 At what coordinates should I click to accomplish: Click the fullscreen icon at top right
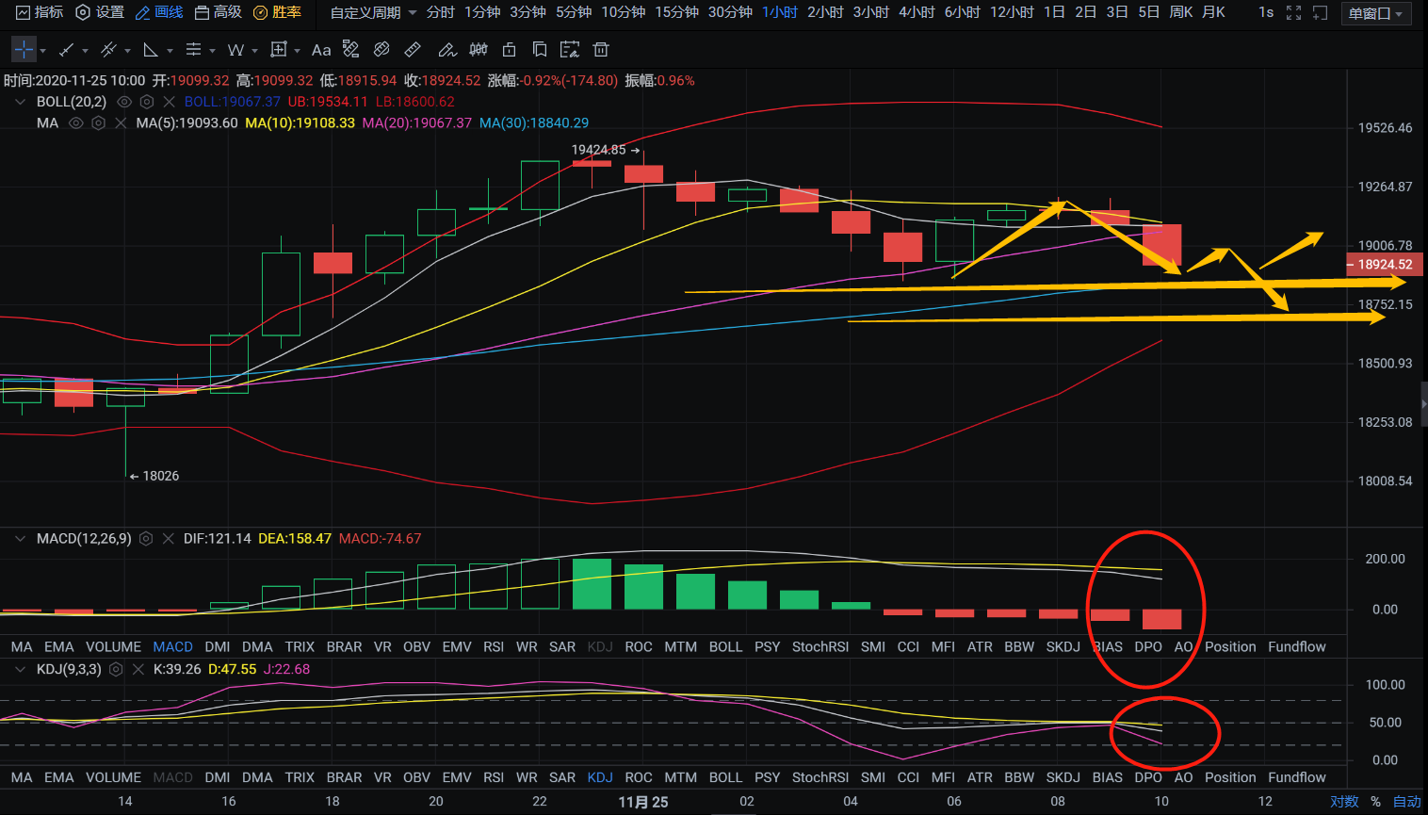coord(1293,12)
